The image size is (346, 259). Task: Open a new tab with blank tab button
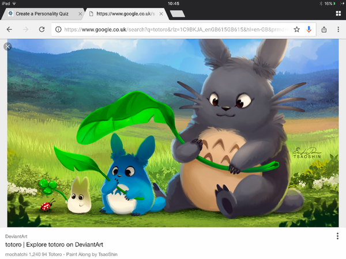coord(178,14)
